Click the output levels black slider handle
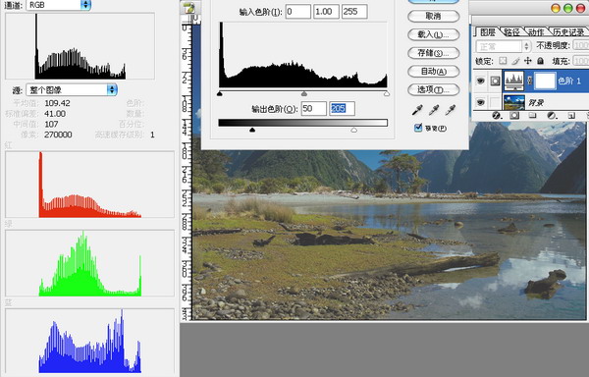 click(x=252, y=130)
